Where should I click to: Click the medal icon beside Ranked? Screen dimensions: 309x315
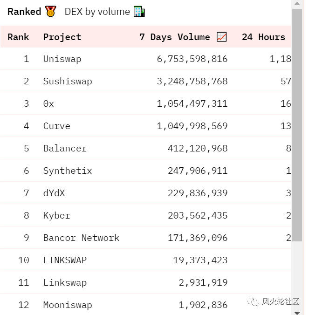pyautogui.click(x=50, y=12)
